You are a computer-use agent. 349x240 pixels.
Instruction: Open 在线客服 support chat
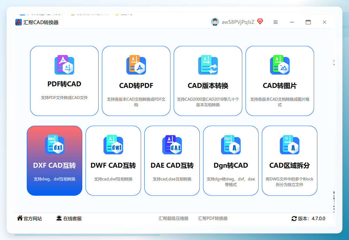72,219
